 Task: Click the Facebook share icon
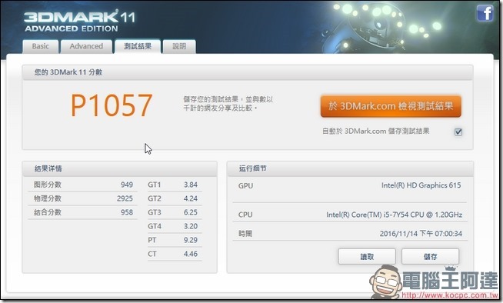[485, 13]
